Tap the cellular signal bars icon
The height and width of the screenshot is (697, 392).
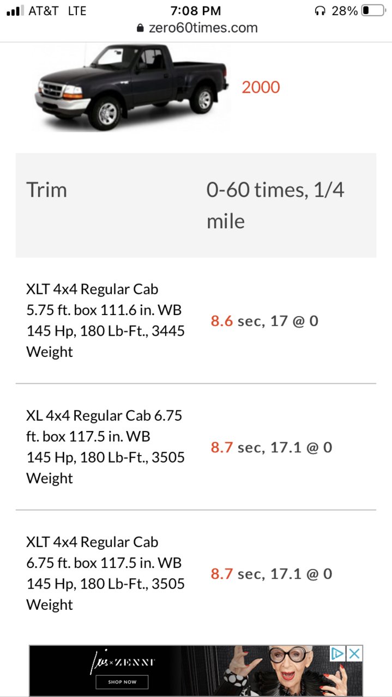coord(15,11)
